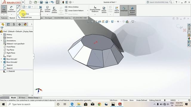Toggle Shaded Sketch Contours
The width and height of the screenshot is (191, 107).
132,10
